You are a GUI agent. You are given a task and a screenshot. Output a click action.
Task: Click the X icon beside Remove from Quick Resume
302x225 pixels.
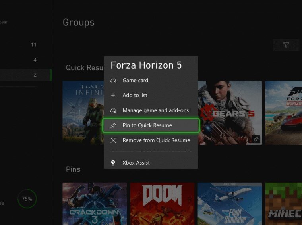pyautogui.click(x=113, y=140)
